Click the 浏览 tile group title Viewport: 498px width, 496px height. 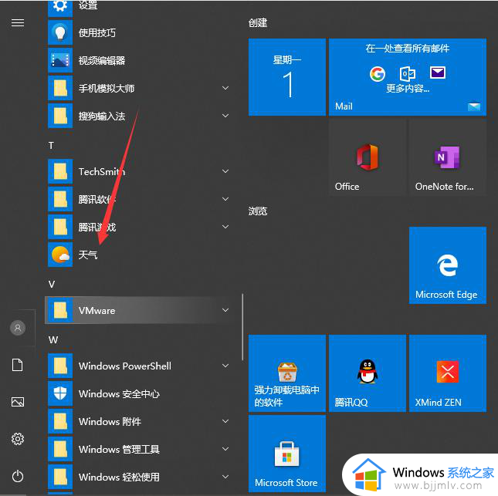[x=258, y=211]
